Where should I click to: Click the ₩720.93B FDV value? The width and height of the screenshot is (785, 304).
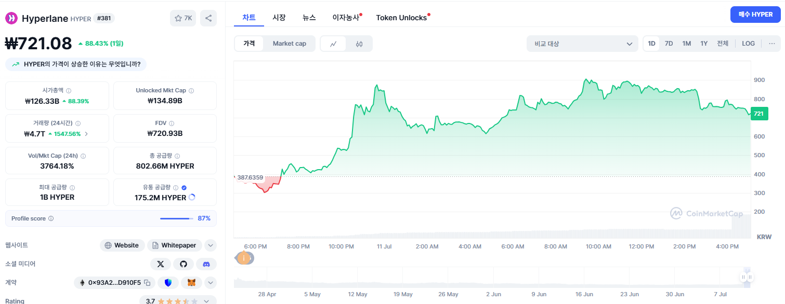(x=165, y=133)
